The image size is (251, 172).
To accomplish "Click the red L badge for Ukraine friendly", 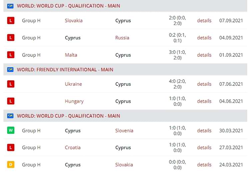I will click(11, 84).
